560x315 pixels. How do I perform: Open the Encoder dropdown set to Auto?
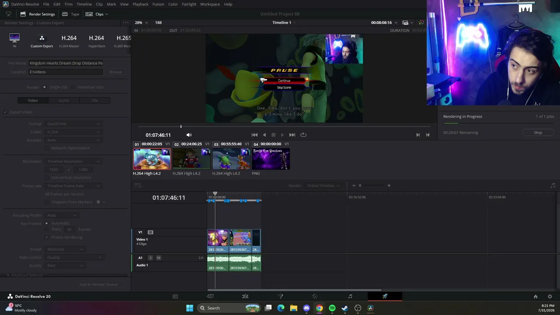[73, 140]
